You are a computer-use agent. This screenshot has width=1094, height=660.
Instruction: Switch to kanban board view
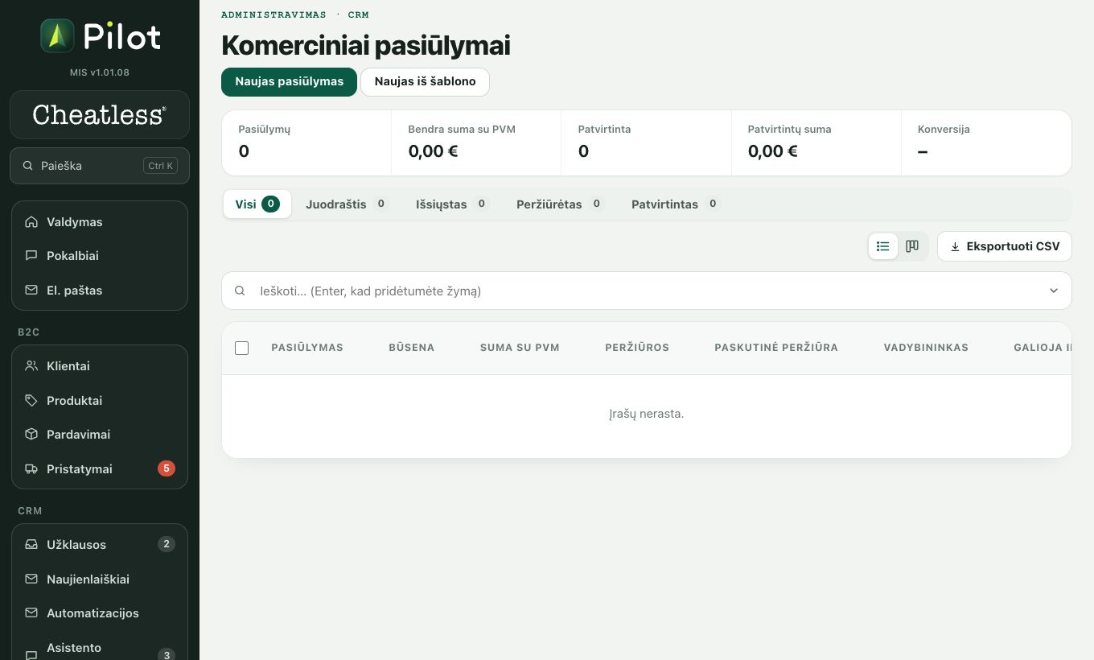tap(912, 246)
